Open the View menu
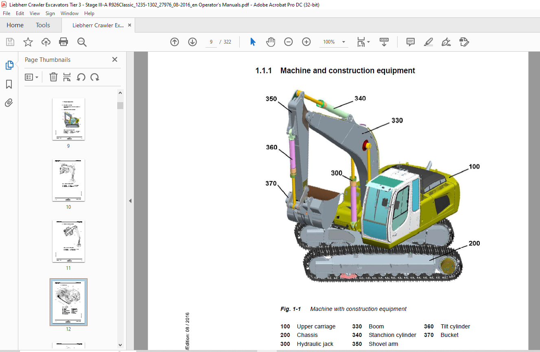The width and height of the screenshot is (540, 352). [x=35, y=13]
